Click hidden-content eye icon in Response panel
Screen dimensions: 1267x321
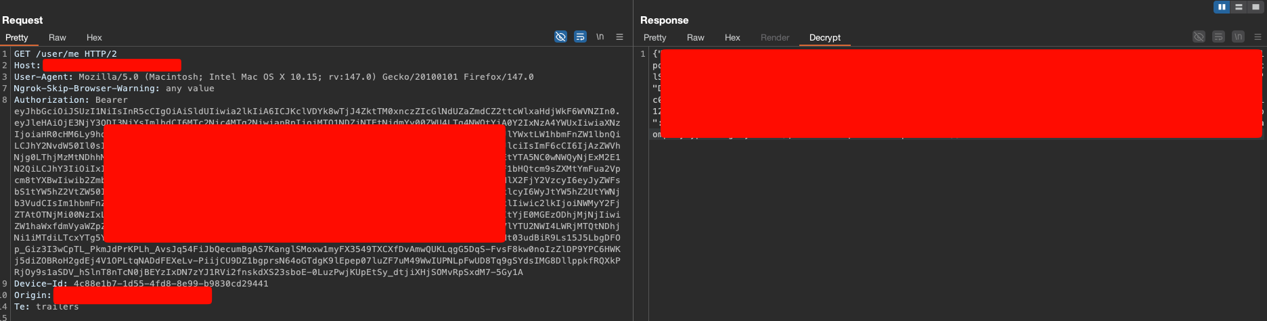(x=1199, y=37)
